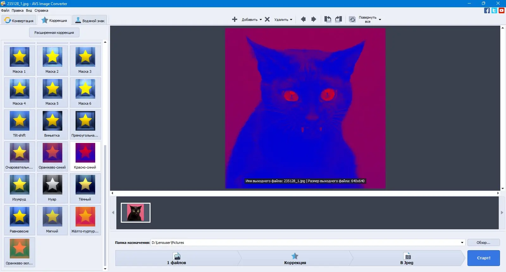506x272 pixels.
Task: Apply the Равновесие effect
Action: tap(20, 220)
